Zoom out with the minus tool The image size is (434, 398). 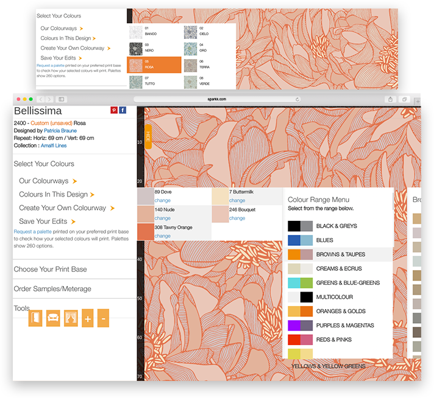click(103, 318)
